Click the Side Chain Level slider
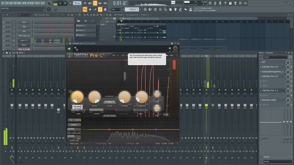This screenshot has height=165, width=294. point(74,129)
